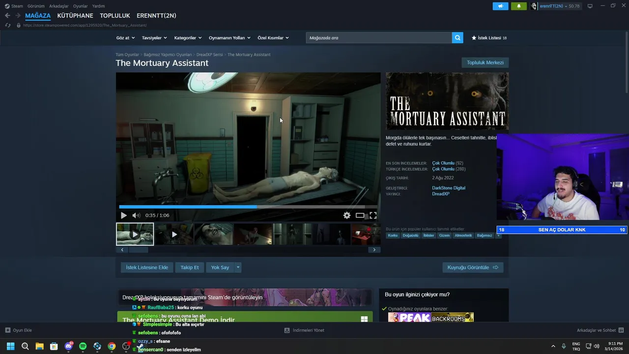629x354 pixels.
Task: Click the Bağımsız Yapımcı Oyunları breadcrumb
Action: click(168, 55)
